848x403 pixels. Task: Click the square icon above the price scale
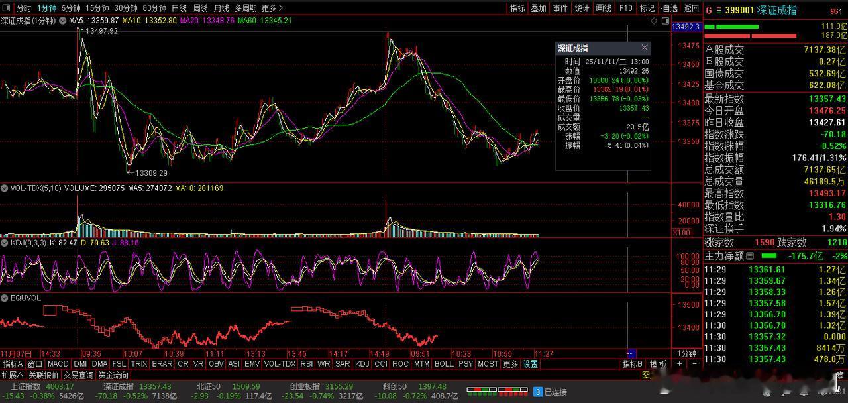(665, 21)
